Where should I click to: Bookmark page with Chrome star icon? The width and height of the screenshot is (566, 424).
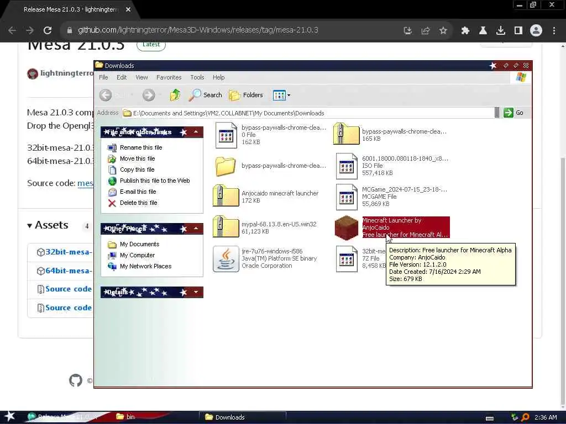tap(443, 31)
